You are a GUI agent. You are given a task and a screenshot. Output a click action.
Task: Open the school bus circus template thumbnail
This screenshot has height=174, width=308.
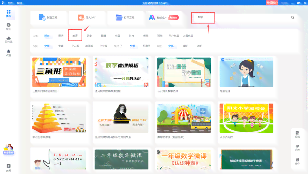tap(184, 118)
